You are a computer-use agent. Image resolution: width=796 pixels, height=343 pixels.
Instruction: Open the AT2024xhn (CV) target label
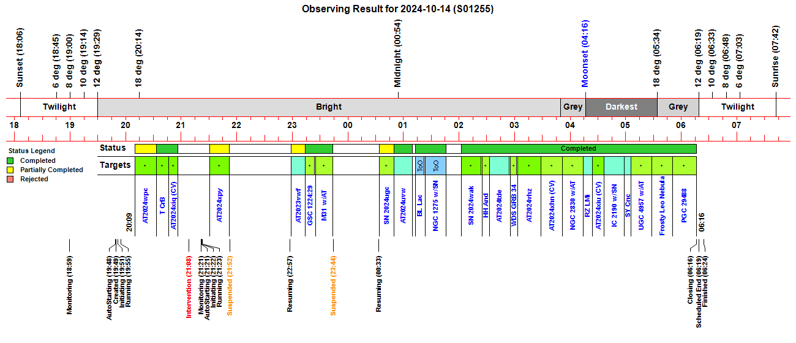[552, 207]
